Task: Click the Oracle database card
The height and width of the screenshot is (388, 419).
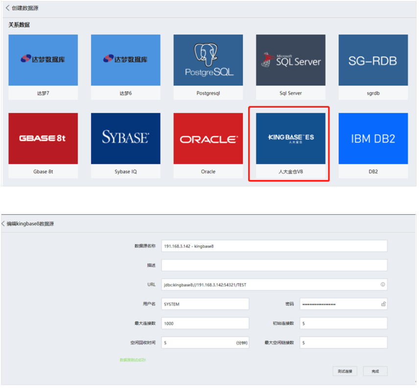Action: [x=208, y=145]
